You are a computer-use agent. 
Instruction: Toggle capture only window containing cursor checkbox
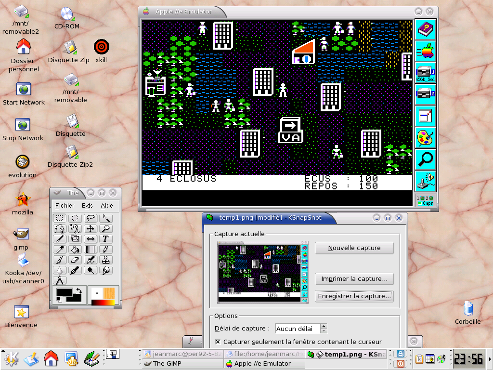tap(218, 342)
